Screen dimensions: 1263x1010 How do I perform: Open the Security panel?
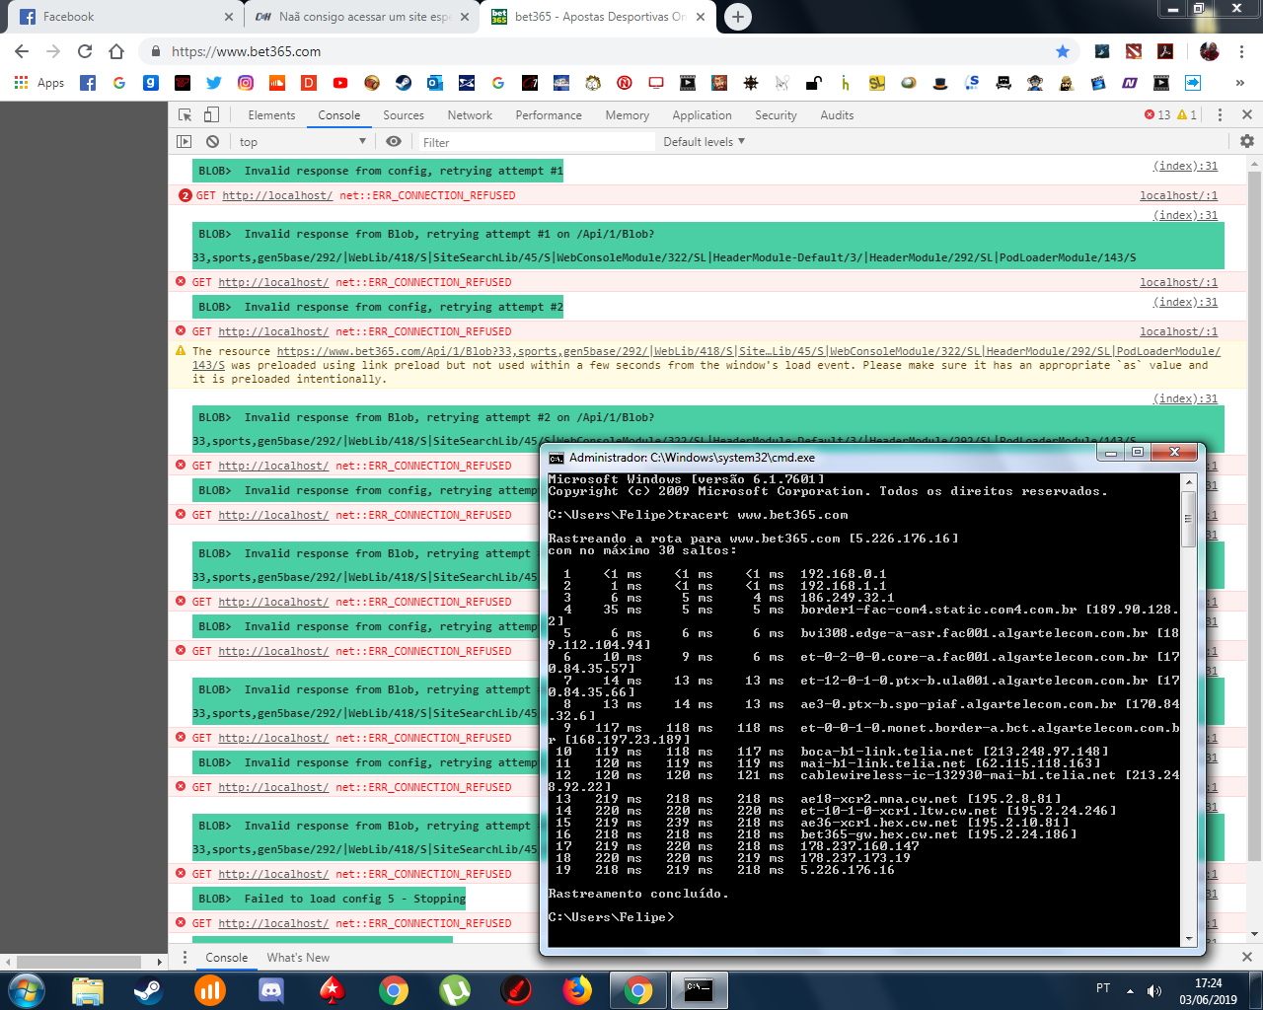point(777,115)
